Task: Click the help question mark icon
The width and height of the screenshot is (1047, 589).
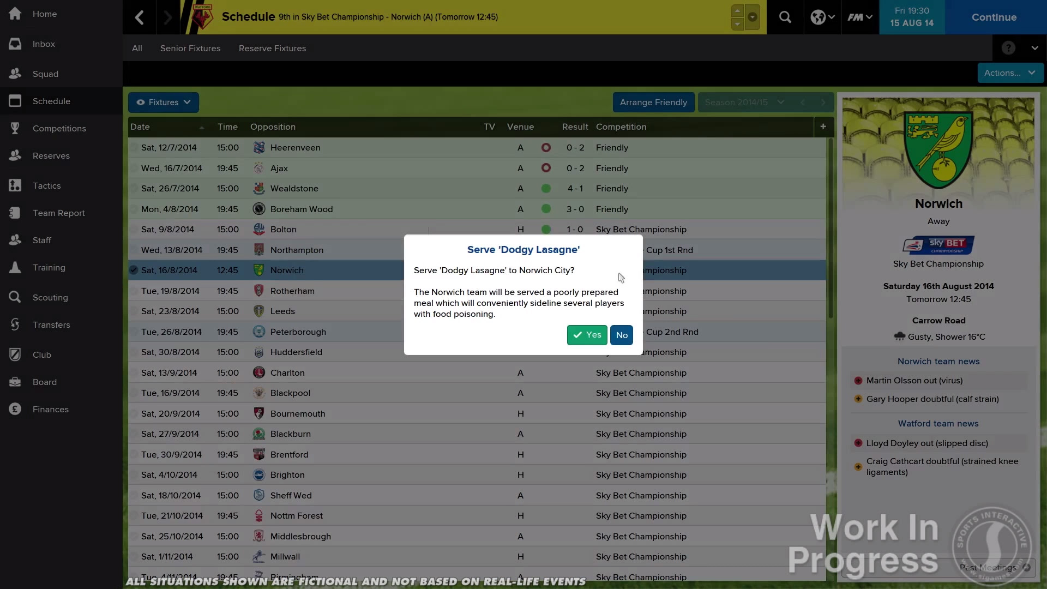Action: point(1008,48)
